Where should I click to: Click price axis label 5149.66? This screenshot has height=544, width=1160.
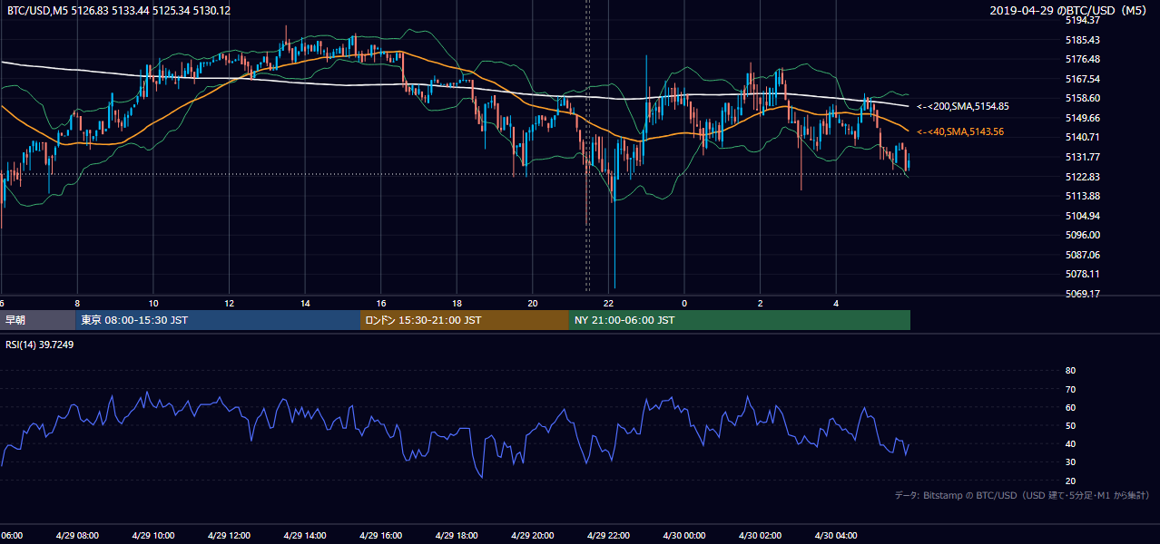(1082, 118)
